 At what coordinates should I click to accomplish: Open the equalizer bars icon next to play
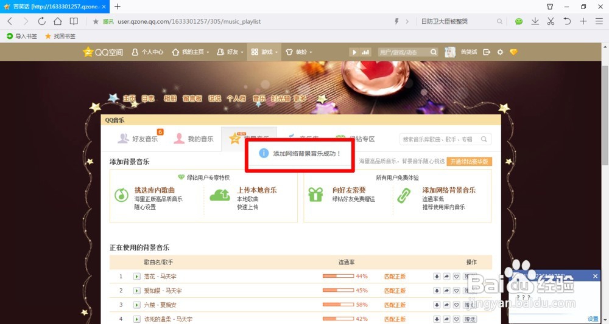365,52
